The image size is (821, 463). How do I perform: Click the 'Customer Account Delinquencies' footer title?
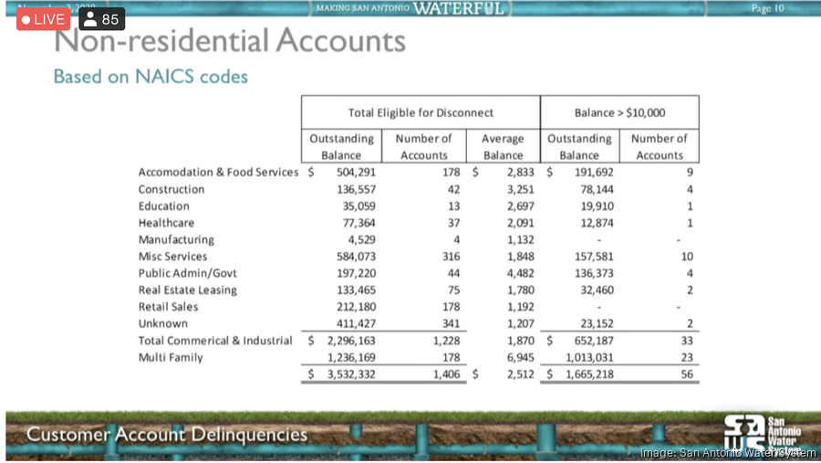pos(167,435)
